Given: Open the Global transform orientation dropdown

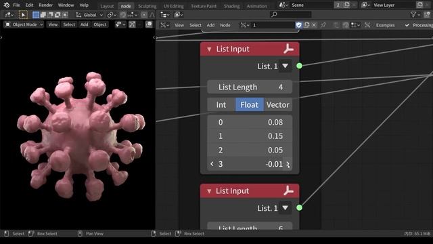Looking at the screenshot, I should (x=89, y=15).
